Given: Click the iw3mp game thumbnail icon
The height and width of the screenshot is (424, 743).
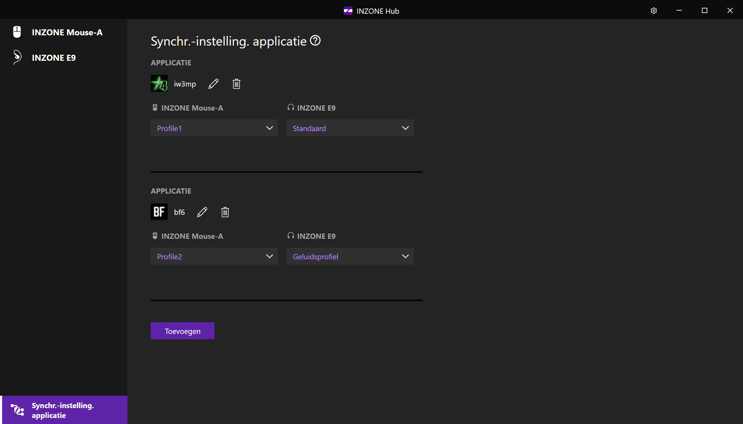Looking at the screenshot, I should pos(159,84).
